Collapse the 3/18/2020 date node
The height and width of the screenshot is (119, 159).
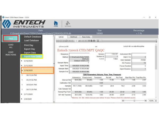[x=22, y=70]
